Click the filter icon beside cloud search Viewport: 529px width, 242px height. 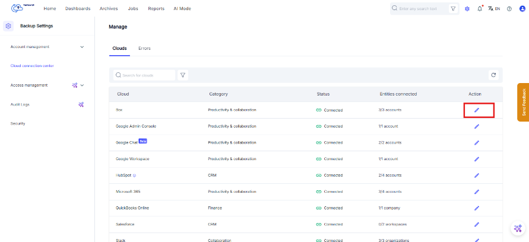pos(183,75)
